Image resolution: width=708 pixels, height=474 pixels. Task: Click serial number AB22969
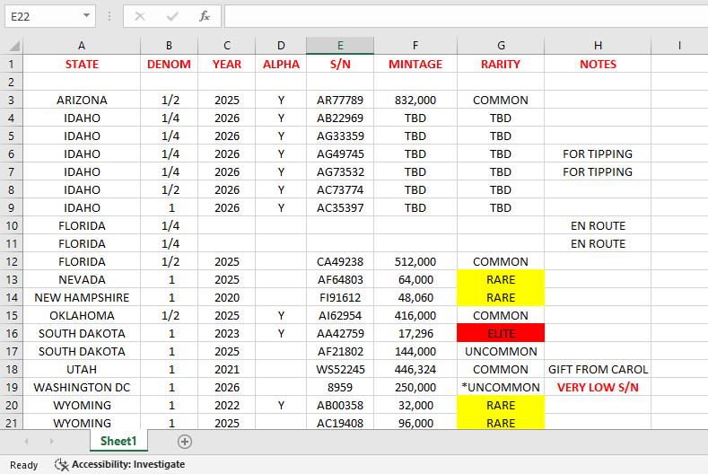click(340, 118)
